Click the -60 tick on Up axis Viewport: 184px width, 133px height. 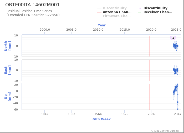(x=15, y=110)
